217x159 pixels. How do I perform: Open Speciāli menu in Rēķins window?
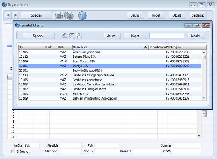pyautogui.click(x=36, y=15)
